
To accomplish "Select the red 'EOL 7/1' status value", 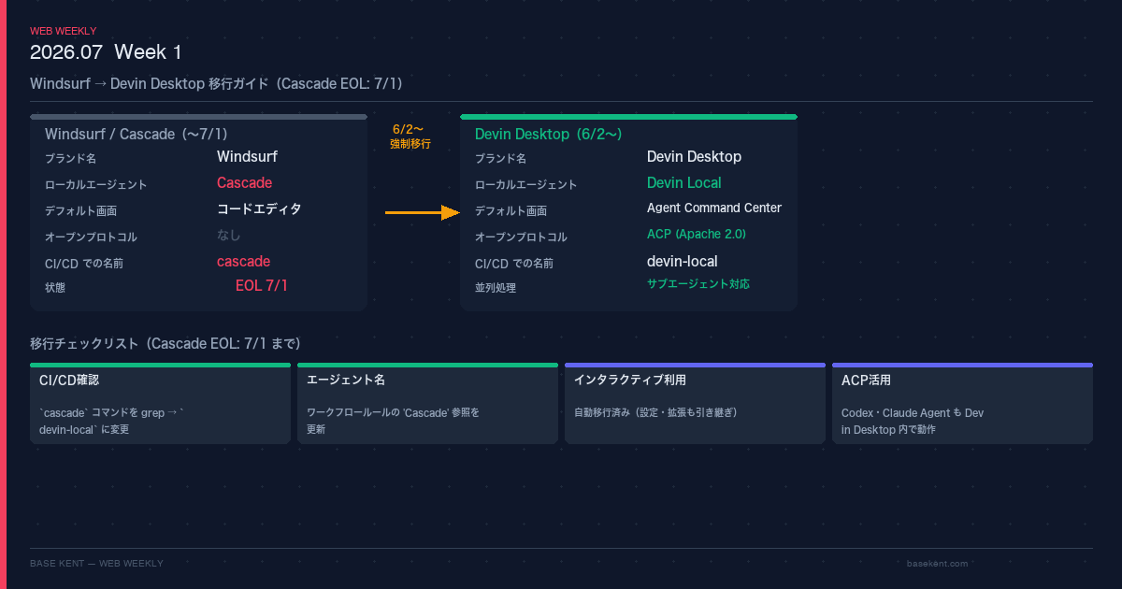I will [262, 285].
